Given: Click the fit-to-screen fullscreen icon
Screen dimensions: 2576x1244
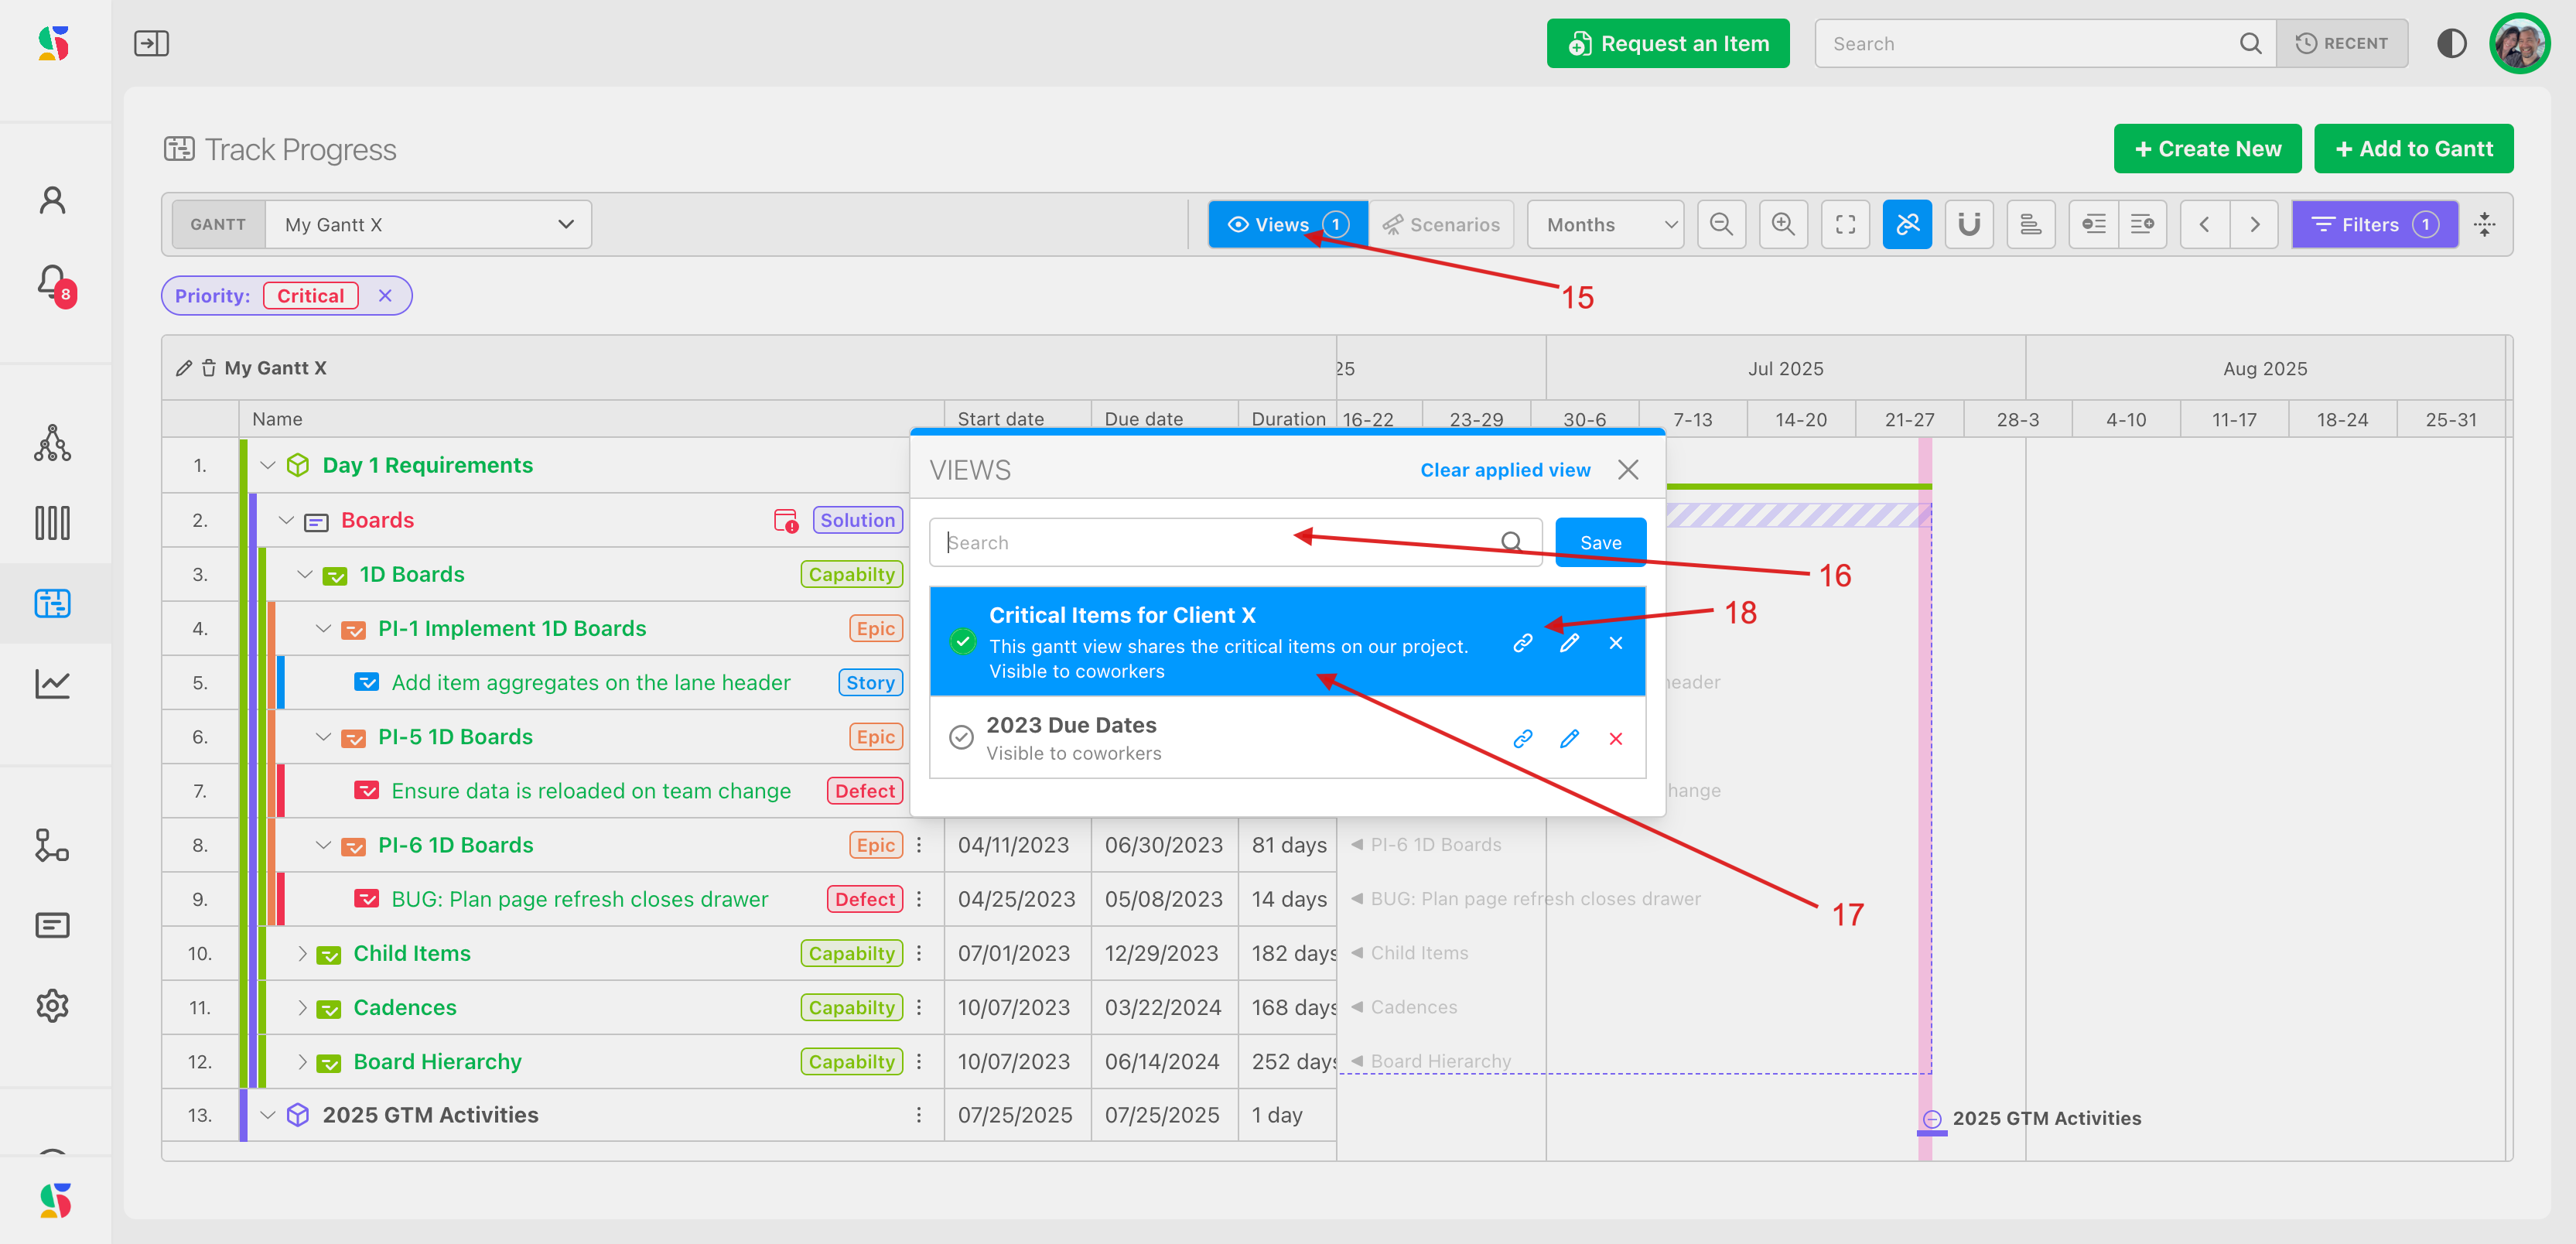Looking at the screenshot, I should [1845, 224].
